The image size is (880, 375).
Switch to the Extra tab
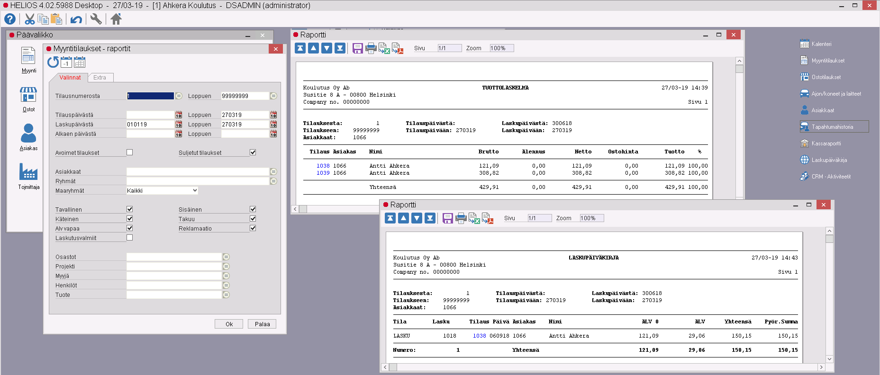pos(100,78)
